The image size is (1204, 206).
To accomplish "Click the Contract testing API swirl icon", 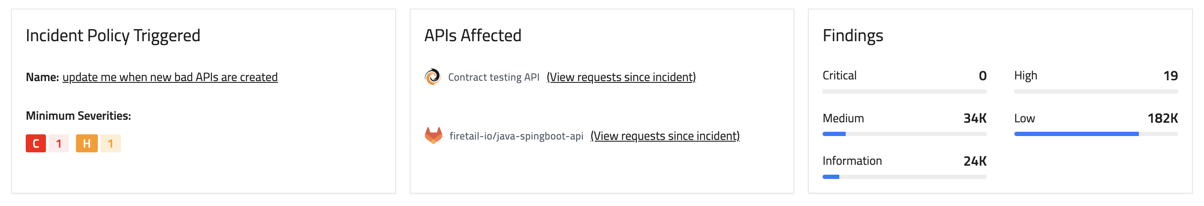I will pyautogui.click(x=433, y=77).
